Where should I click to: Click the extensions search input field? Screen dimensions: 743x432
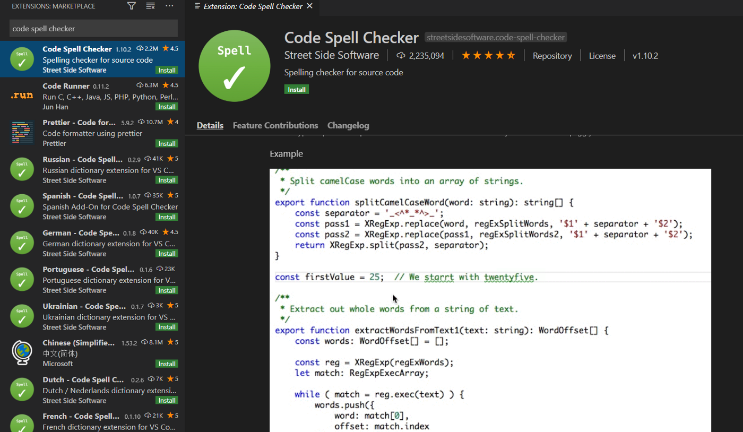pyautogui.click(x=93, y=29)
